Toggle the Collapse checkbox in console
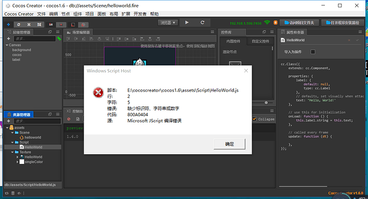 [254, 119]
